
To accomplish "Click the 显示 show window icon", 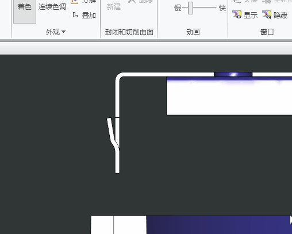I will tap(237, 14).
